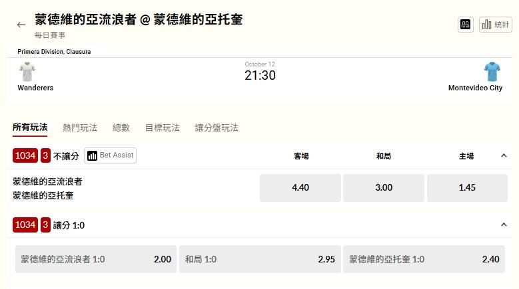
Task: Pick the 和局 odds 3.00
Action: (384, 188)
